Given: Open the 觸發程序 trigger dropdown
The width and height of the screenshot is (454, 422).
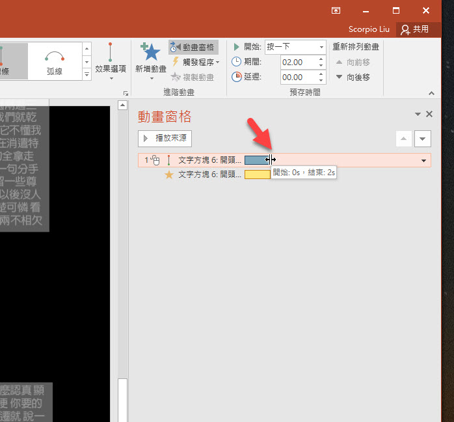Looking at the screenshot, I should [x=196, y=62].
